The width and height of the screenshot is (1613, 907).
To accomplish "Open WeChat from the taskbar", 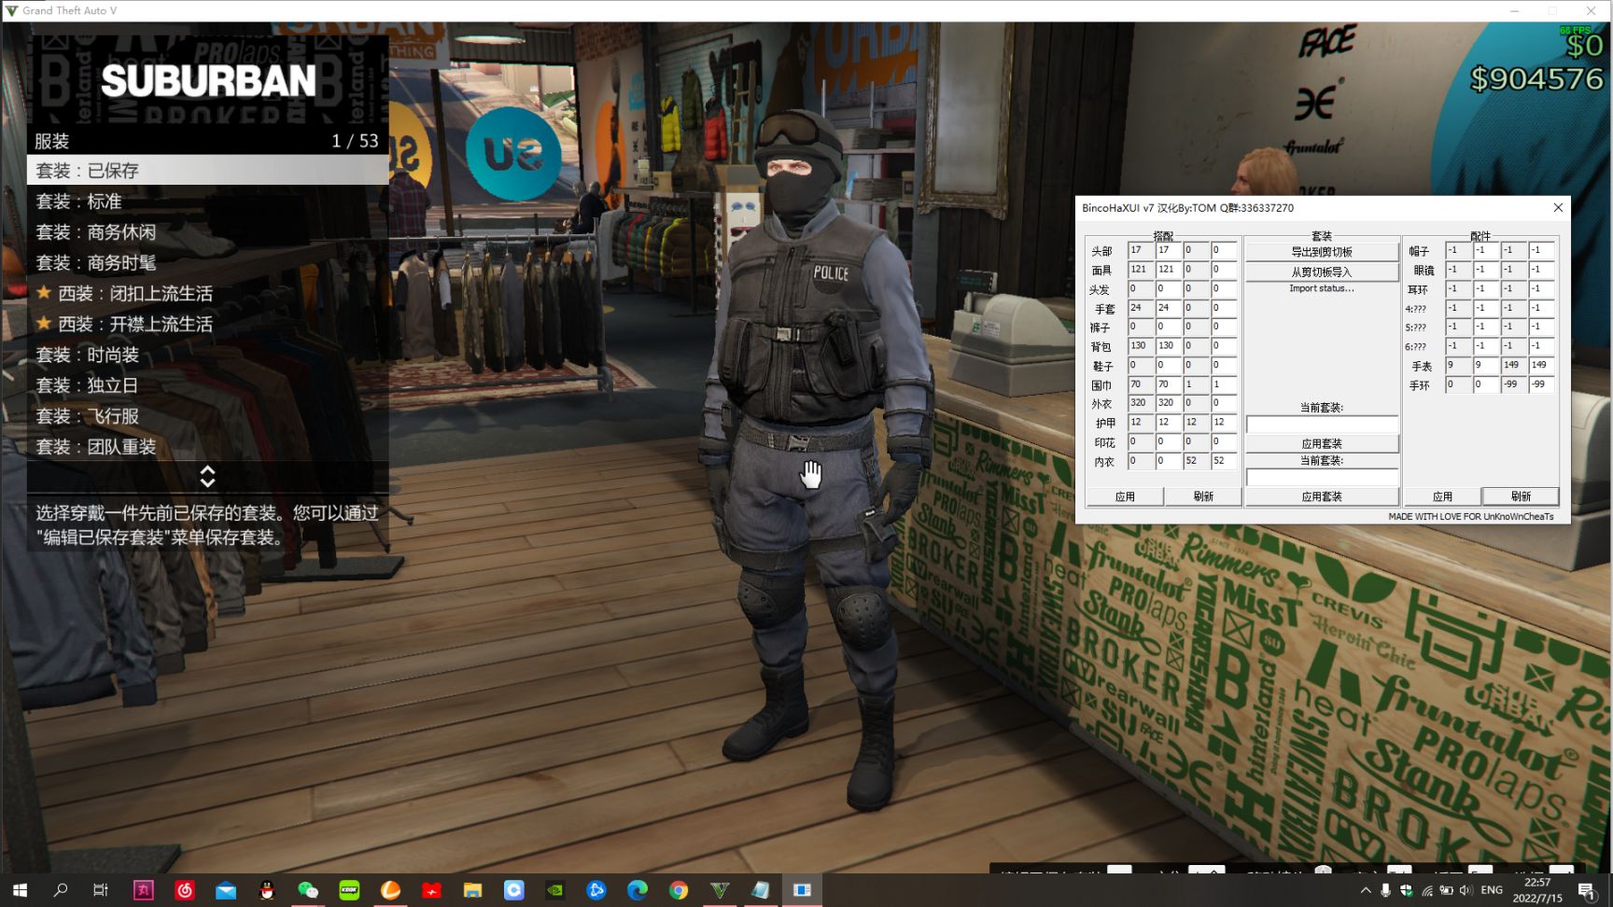I will tap(308, 890).
